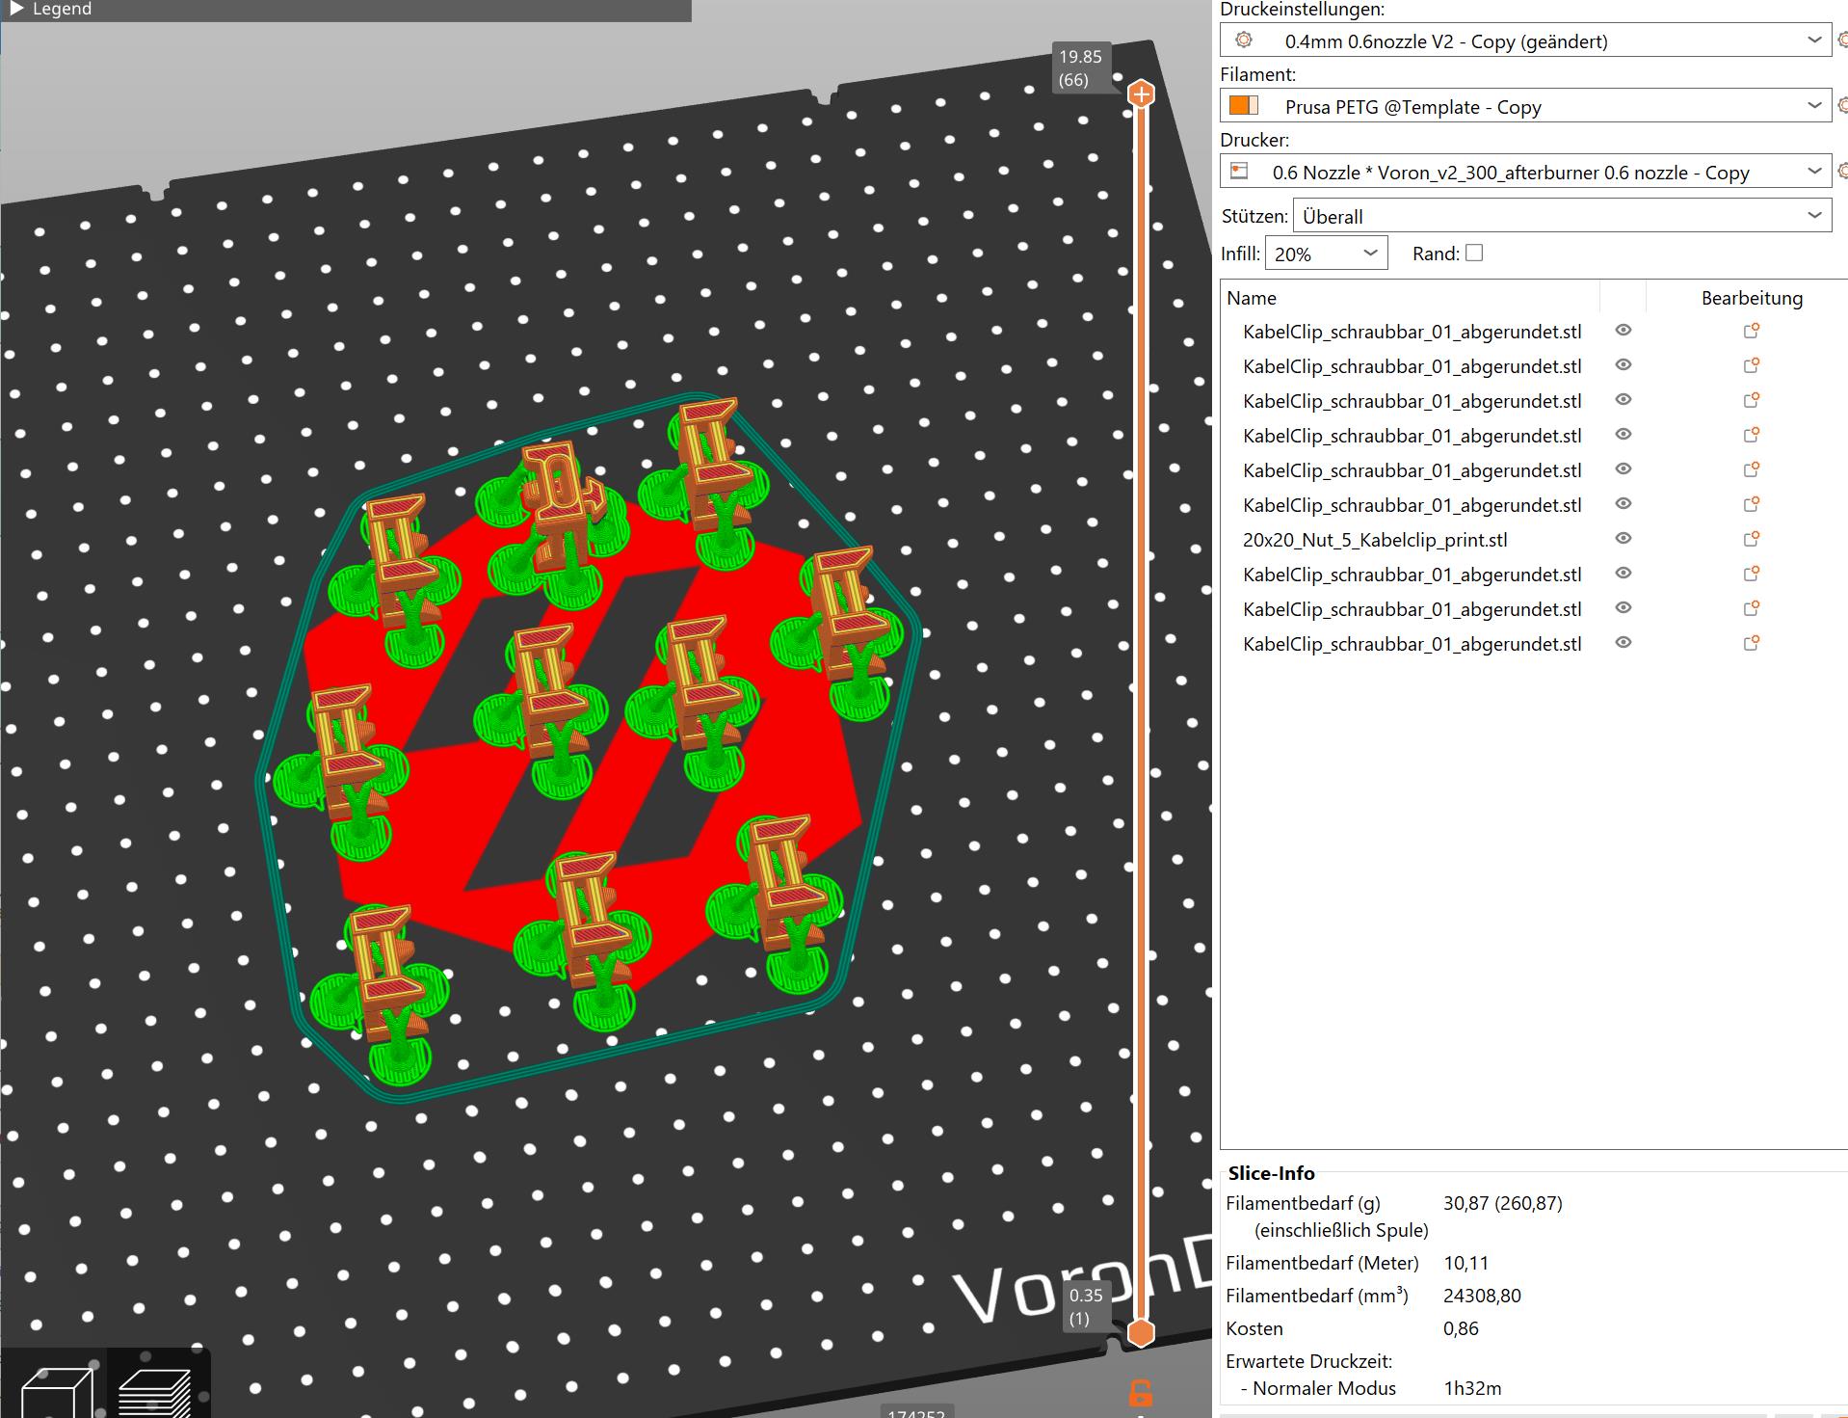This screenshot has height=1418, width=1848.
Task: Hide the 20x20_Nut_5_Kabelclip_print.stl object via eye icon
Action: 1624,539
